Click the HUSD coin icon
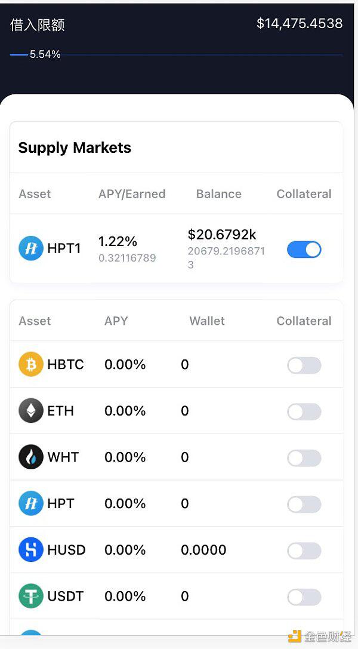This screenshot has height=649, width=358. (30, 550)
